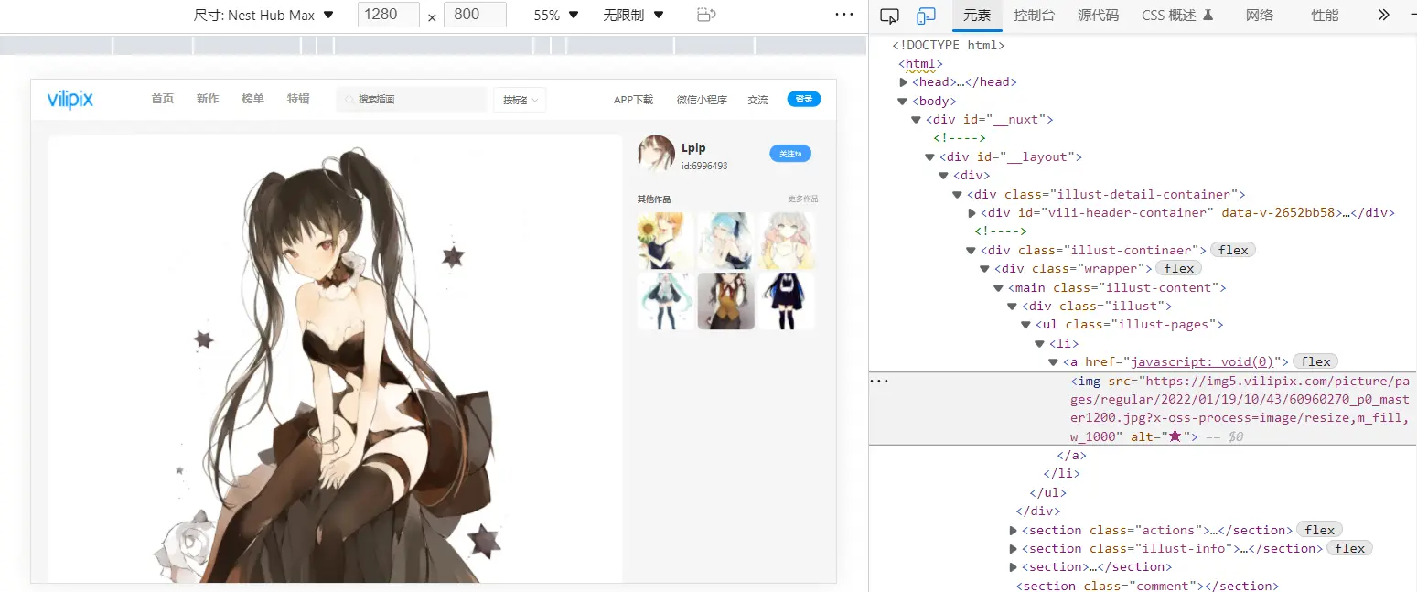Screen dimensions: 1417x592
Task: Click the 其他作品 heading text
Action: coord(654,199)
